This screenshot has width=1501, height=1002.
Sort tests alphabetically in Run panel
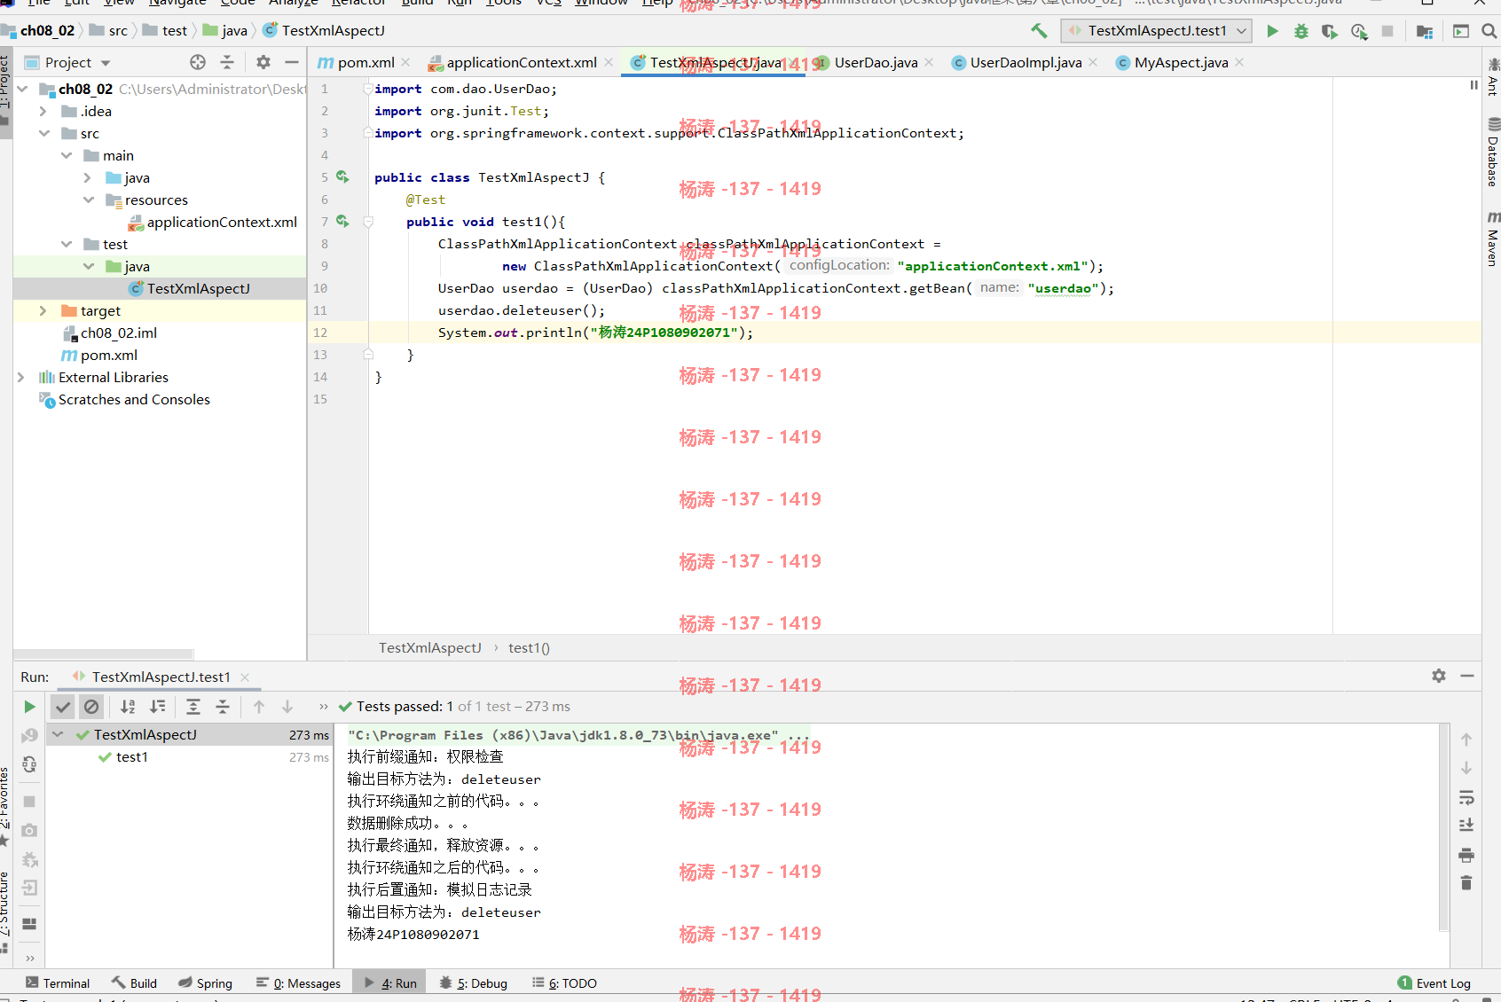pyautogui.click(x=128, y=707)
